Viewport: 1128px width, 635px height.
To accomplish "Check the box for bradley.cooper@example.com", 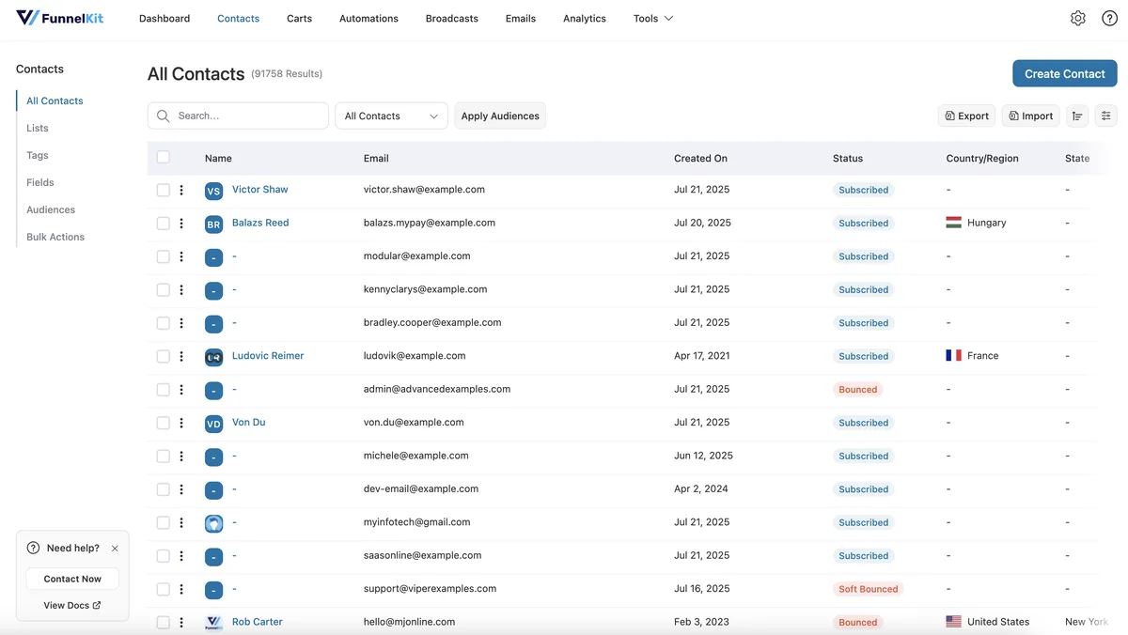I will point(164,323).
